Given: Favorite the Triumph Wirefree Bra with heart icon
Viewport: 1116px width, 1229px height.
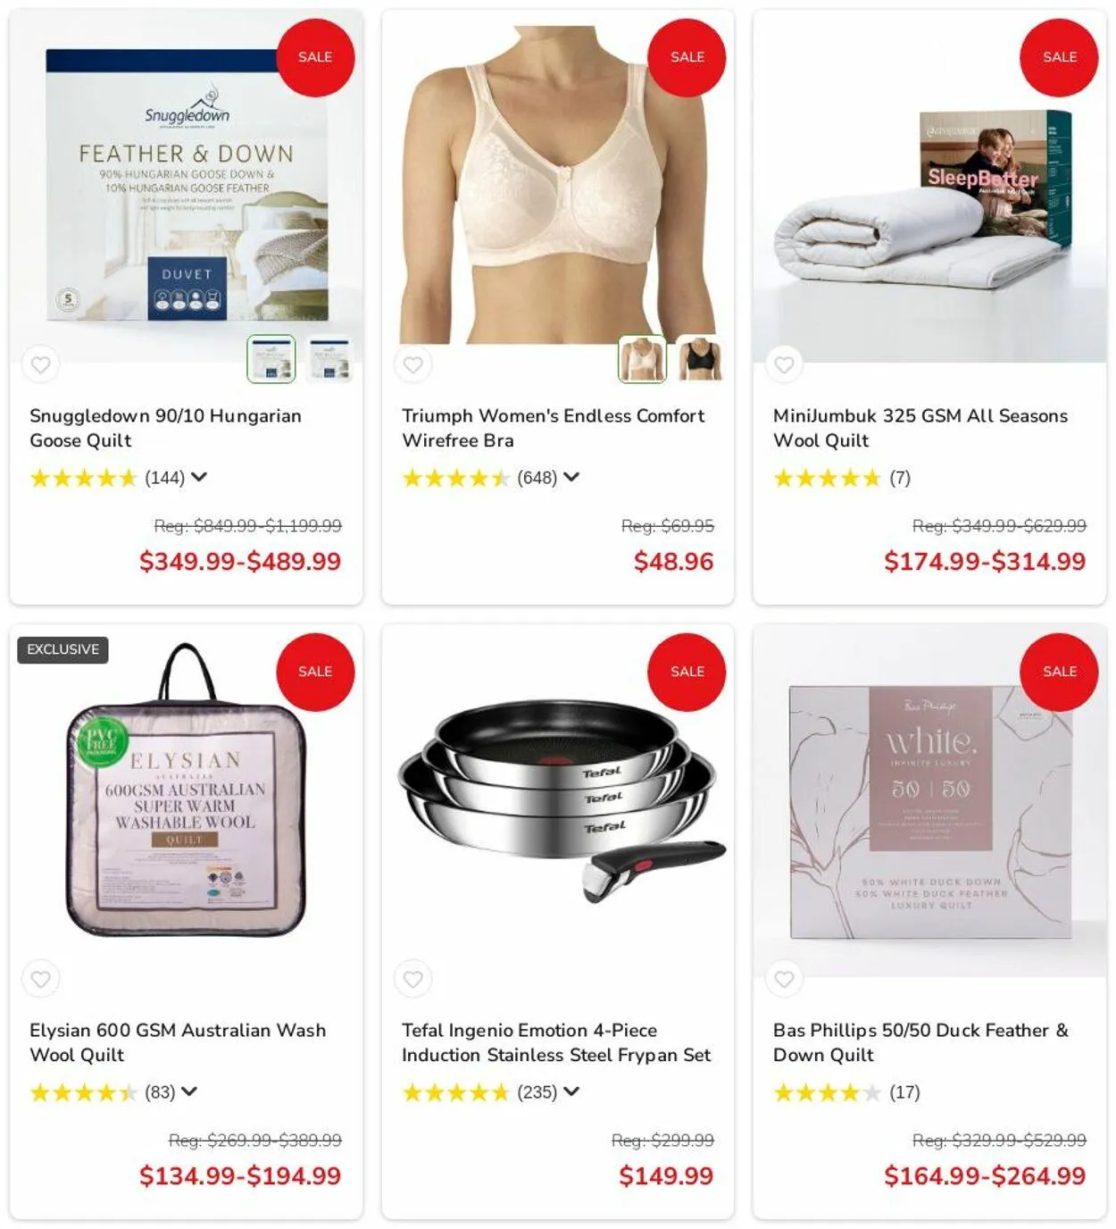Looking at the screenshot, I should click(x=413, y=364).
